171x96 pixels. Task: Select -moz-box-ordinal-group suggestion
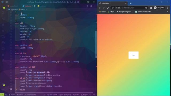(40, 81)
